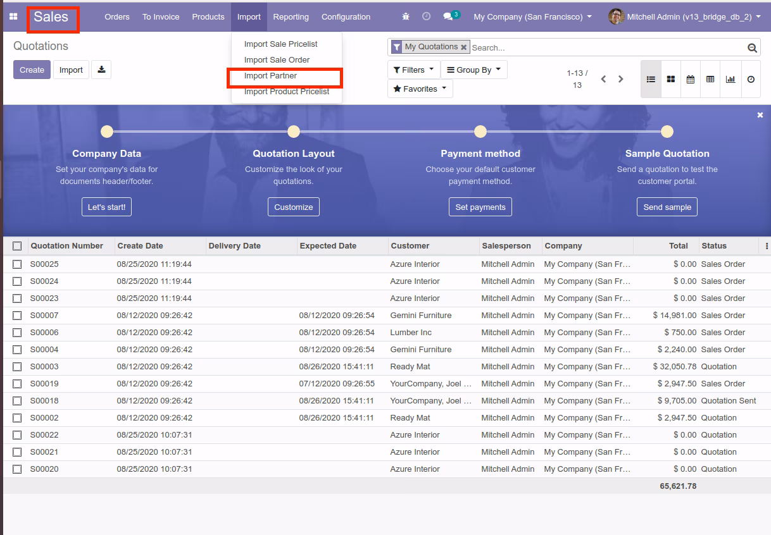The width and height of the screenshot is (771, 535).
Task: Focus the Search input field
Action: [606, 47]
